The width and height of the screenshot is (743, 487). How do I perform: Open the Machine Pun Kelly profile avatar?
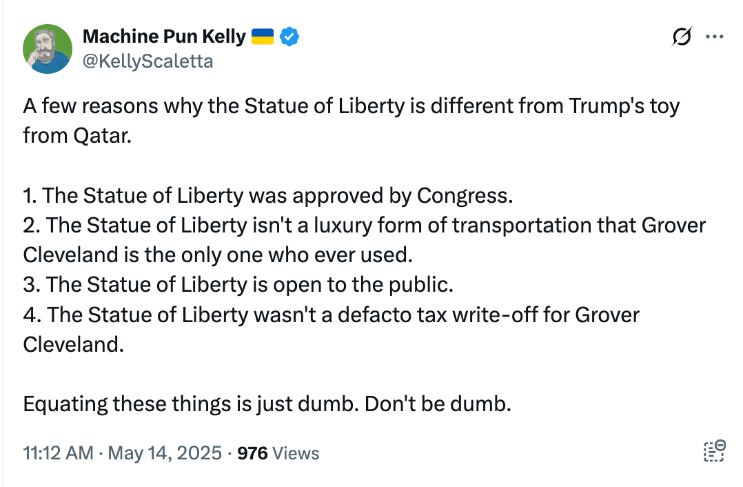click(x=48, y=49)
